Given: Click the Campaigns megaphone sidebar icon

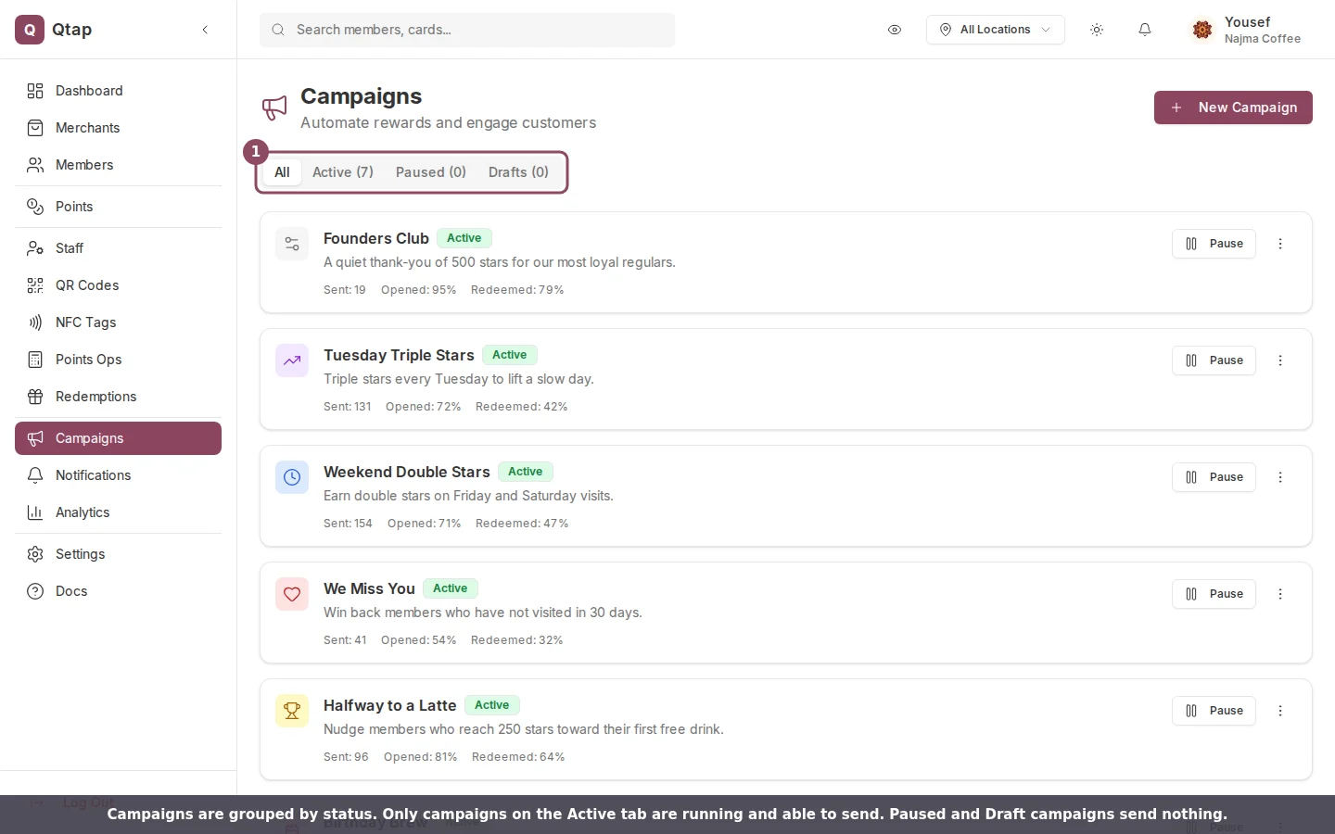Looking at the screenshot, I should point(35,438).
